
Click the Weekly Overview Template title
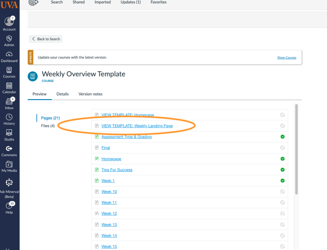(83, 74)
